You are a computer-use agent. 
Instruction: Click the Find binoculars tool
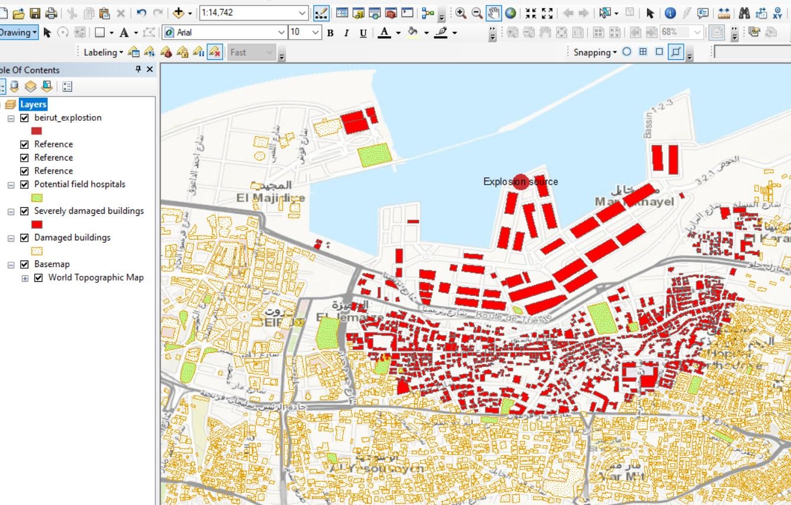point(745,12)
